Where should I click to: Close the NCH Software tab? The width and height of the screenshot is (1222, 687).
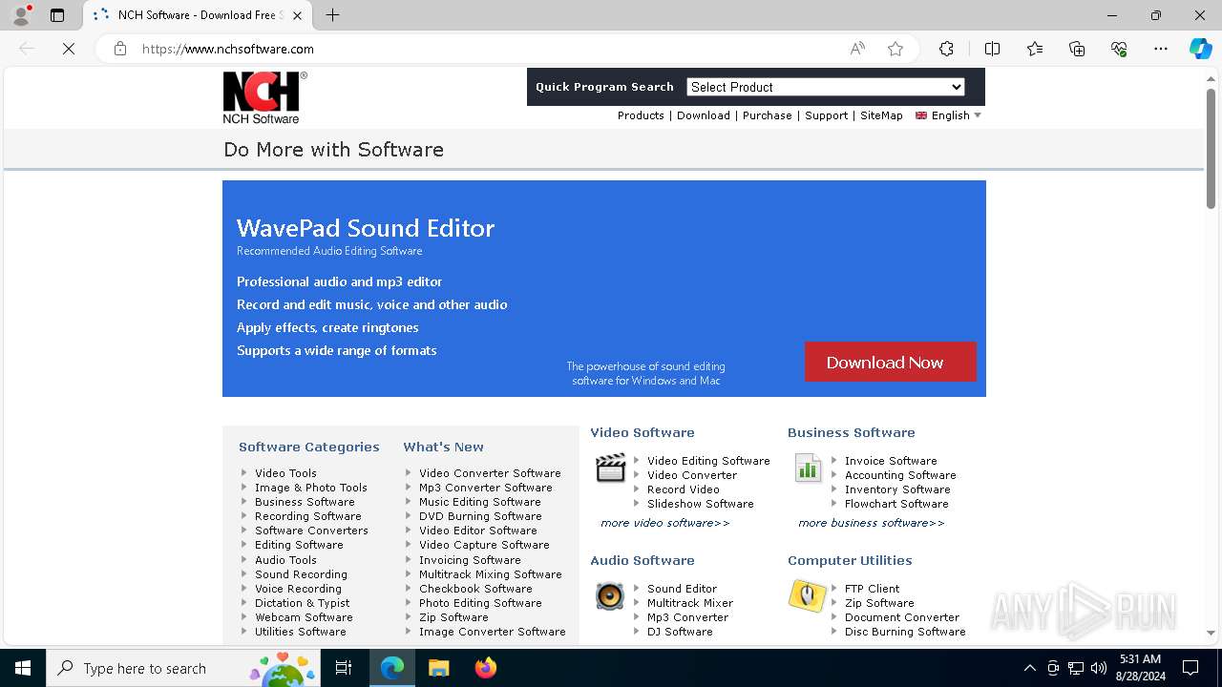pos(297,15)
